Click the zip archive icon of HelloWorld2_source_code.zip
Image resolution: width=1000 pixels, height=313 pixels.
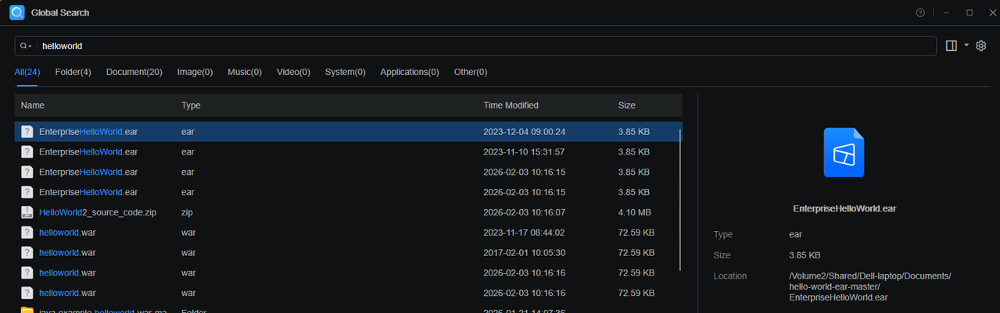[x=27, y=212]
